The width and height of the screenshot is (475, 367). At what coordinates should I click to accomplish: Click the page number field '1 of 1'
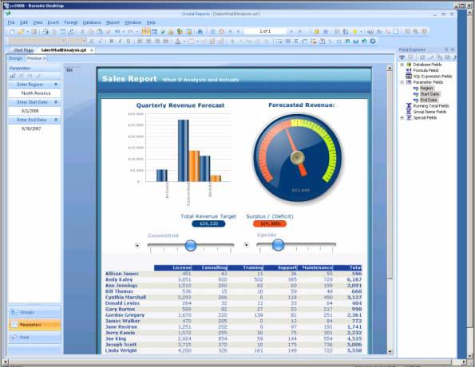click(265, 31)
